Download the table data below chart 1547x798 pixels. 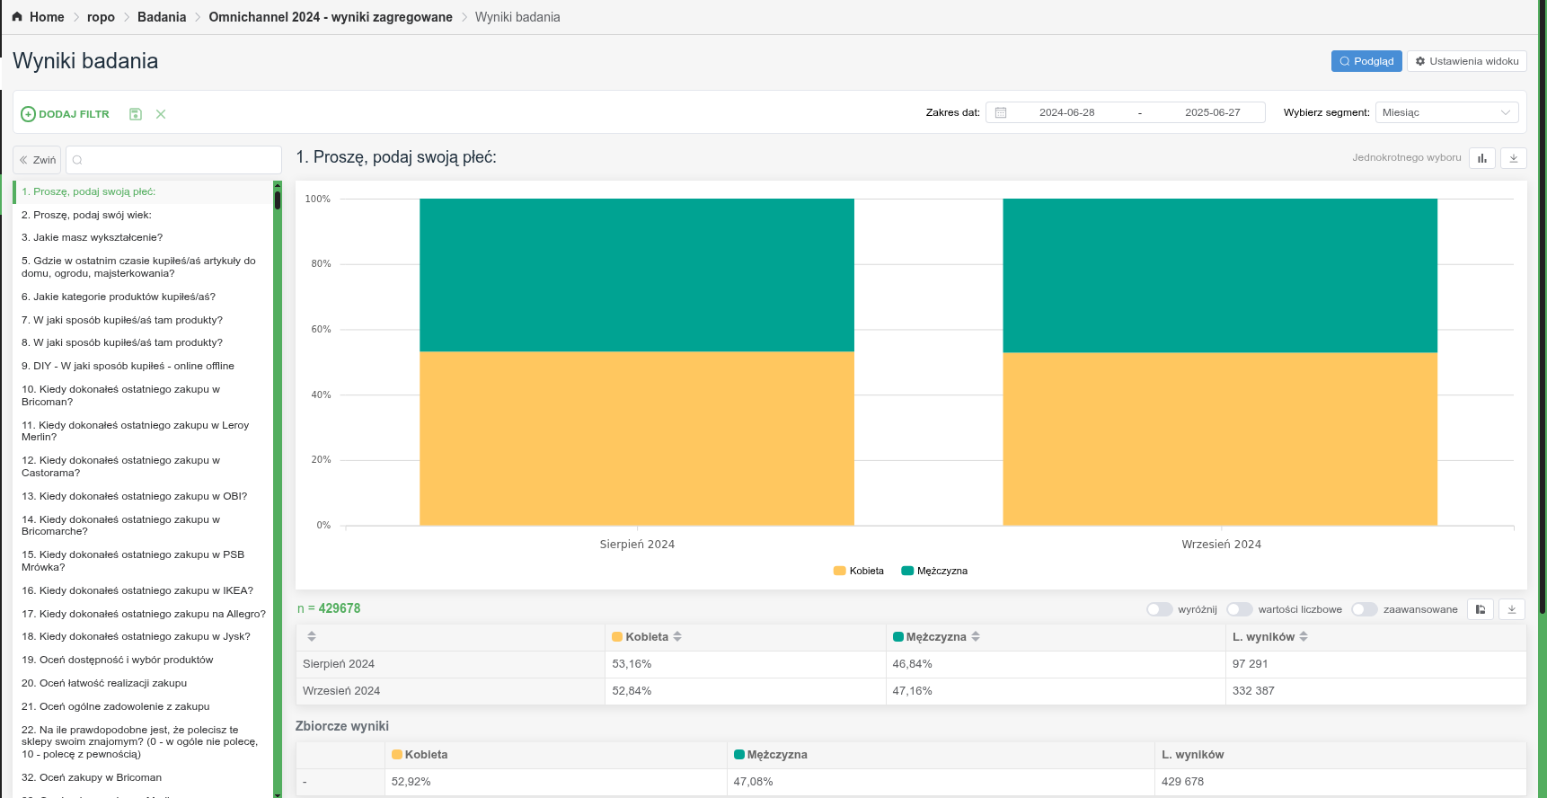point(1512,609)
